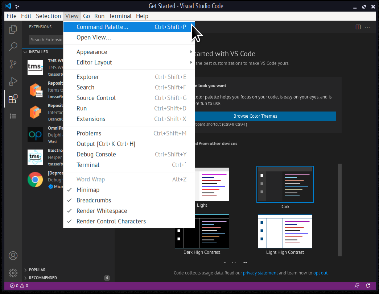Viewport: 379px width, 294px height.
Task: Toggle Minimap in View menu
Action: (x=129, y=190)
